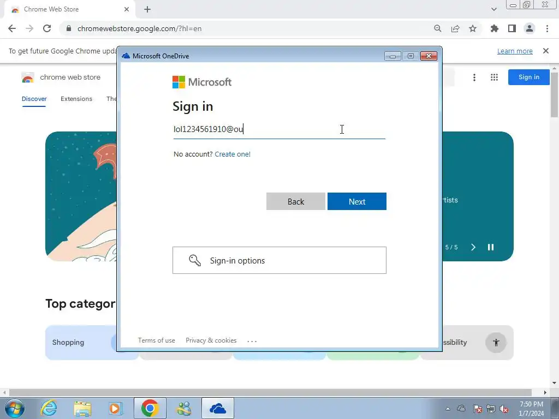Image resolution: width=559 pixels, height=419 pixels.
Task: Open Windows Explorer from taskbar
Action: coord(82,408)
